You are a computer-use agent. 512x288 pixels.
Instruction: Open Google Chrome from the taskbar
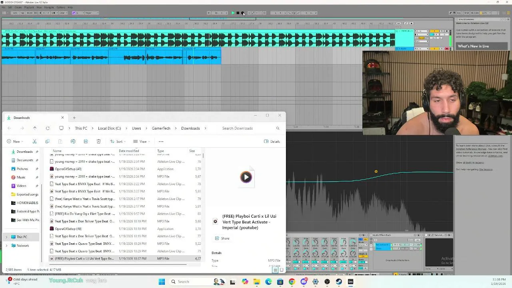click(x=292, y=282)
